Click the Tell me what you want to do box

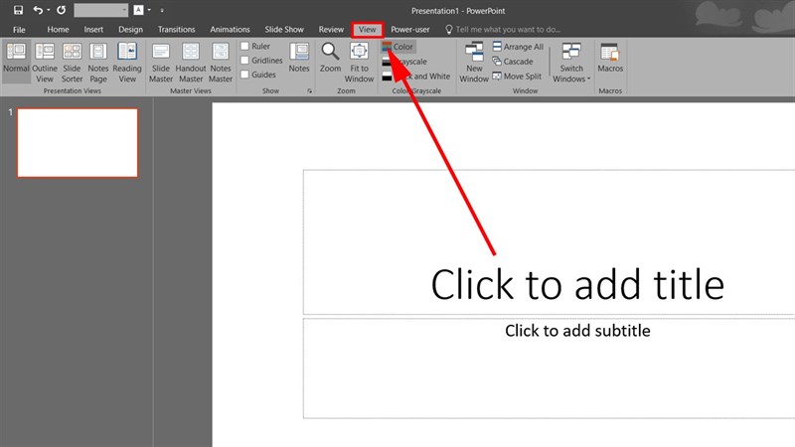(503, 30)
